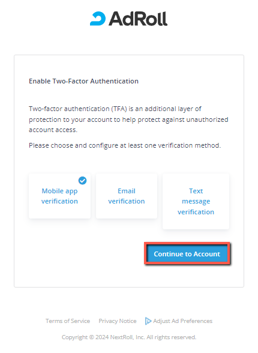258x353 pixels.
Task: Choose the Email verification card
Action: click(127, 196)
